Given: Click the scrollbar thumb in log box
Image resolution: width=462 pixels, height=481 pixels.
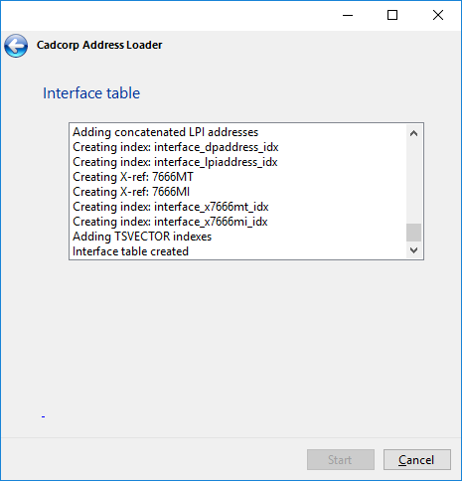Looking at the screenshot, I should (x=413, y=233).
